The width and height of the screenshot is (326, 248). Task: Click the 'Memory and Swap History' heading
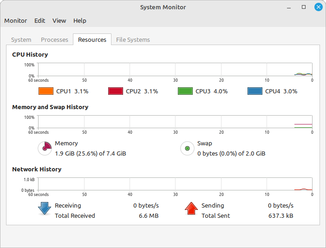(x=50, y=107)
